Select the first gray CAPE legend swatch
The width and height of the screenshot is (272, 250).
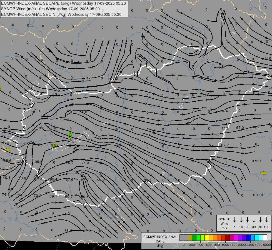coord(182,237)
